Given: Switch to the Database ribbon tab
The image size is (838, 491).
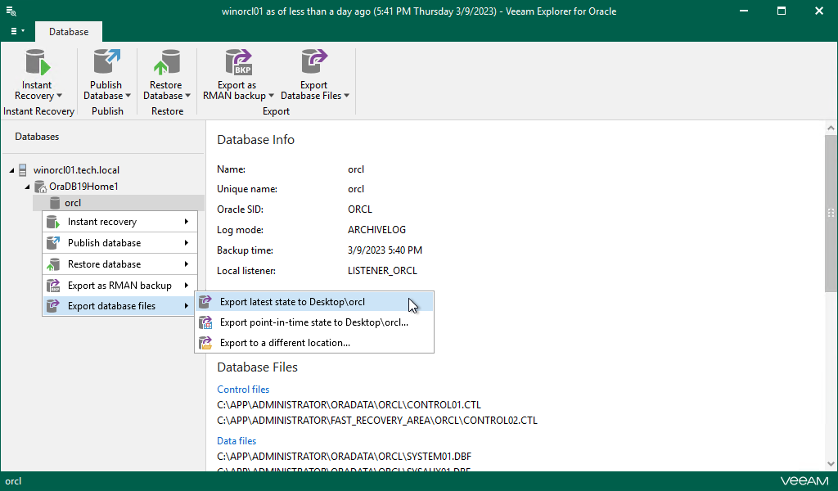Looking at the screenshot, I should tap(69, 32).
